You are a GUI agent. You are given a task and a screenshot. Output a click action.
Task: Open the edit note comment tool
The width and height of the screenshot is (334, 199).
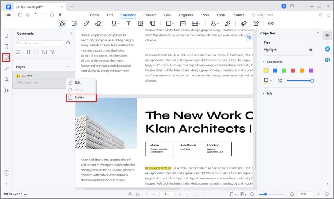[x=256, y=23]
